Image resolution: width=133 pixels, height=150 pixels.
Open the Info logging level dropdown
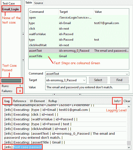point(117,101)
